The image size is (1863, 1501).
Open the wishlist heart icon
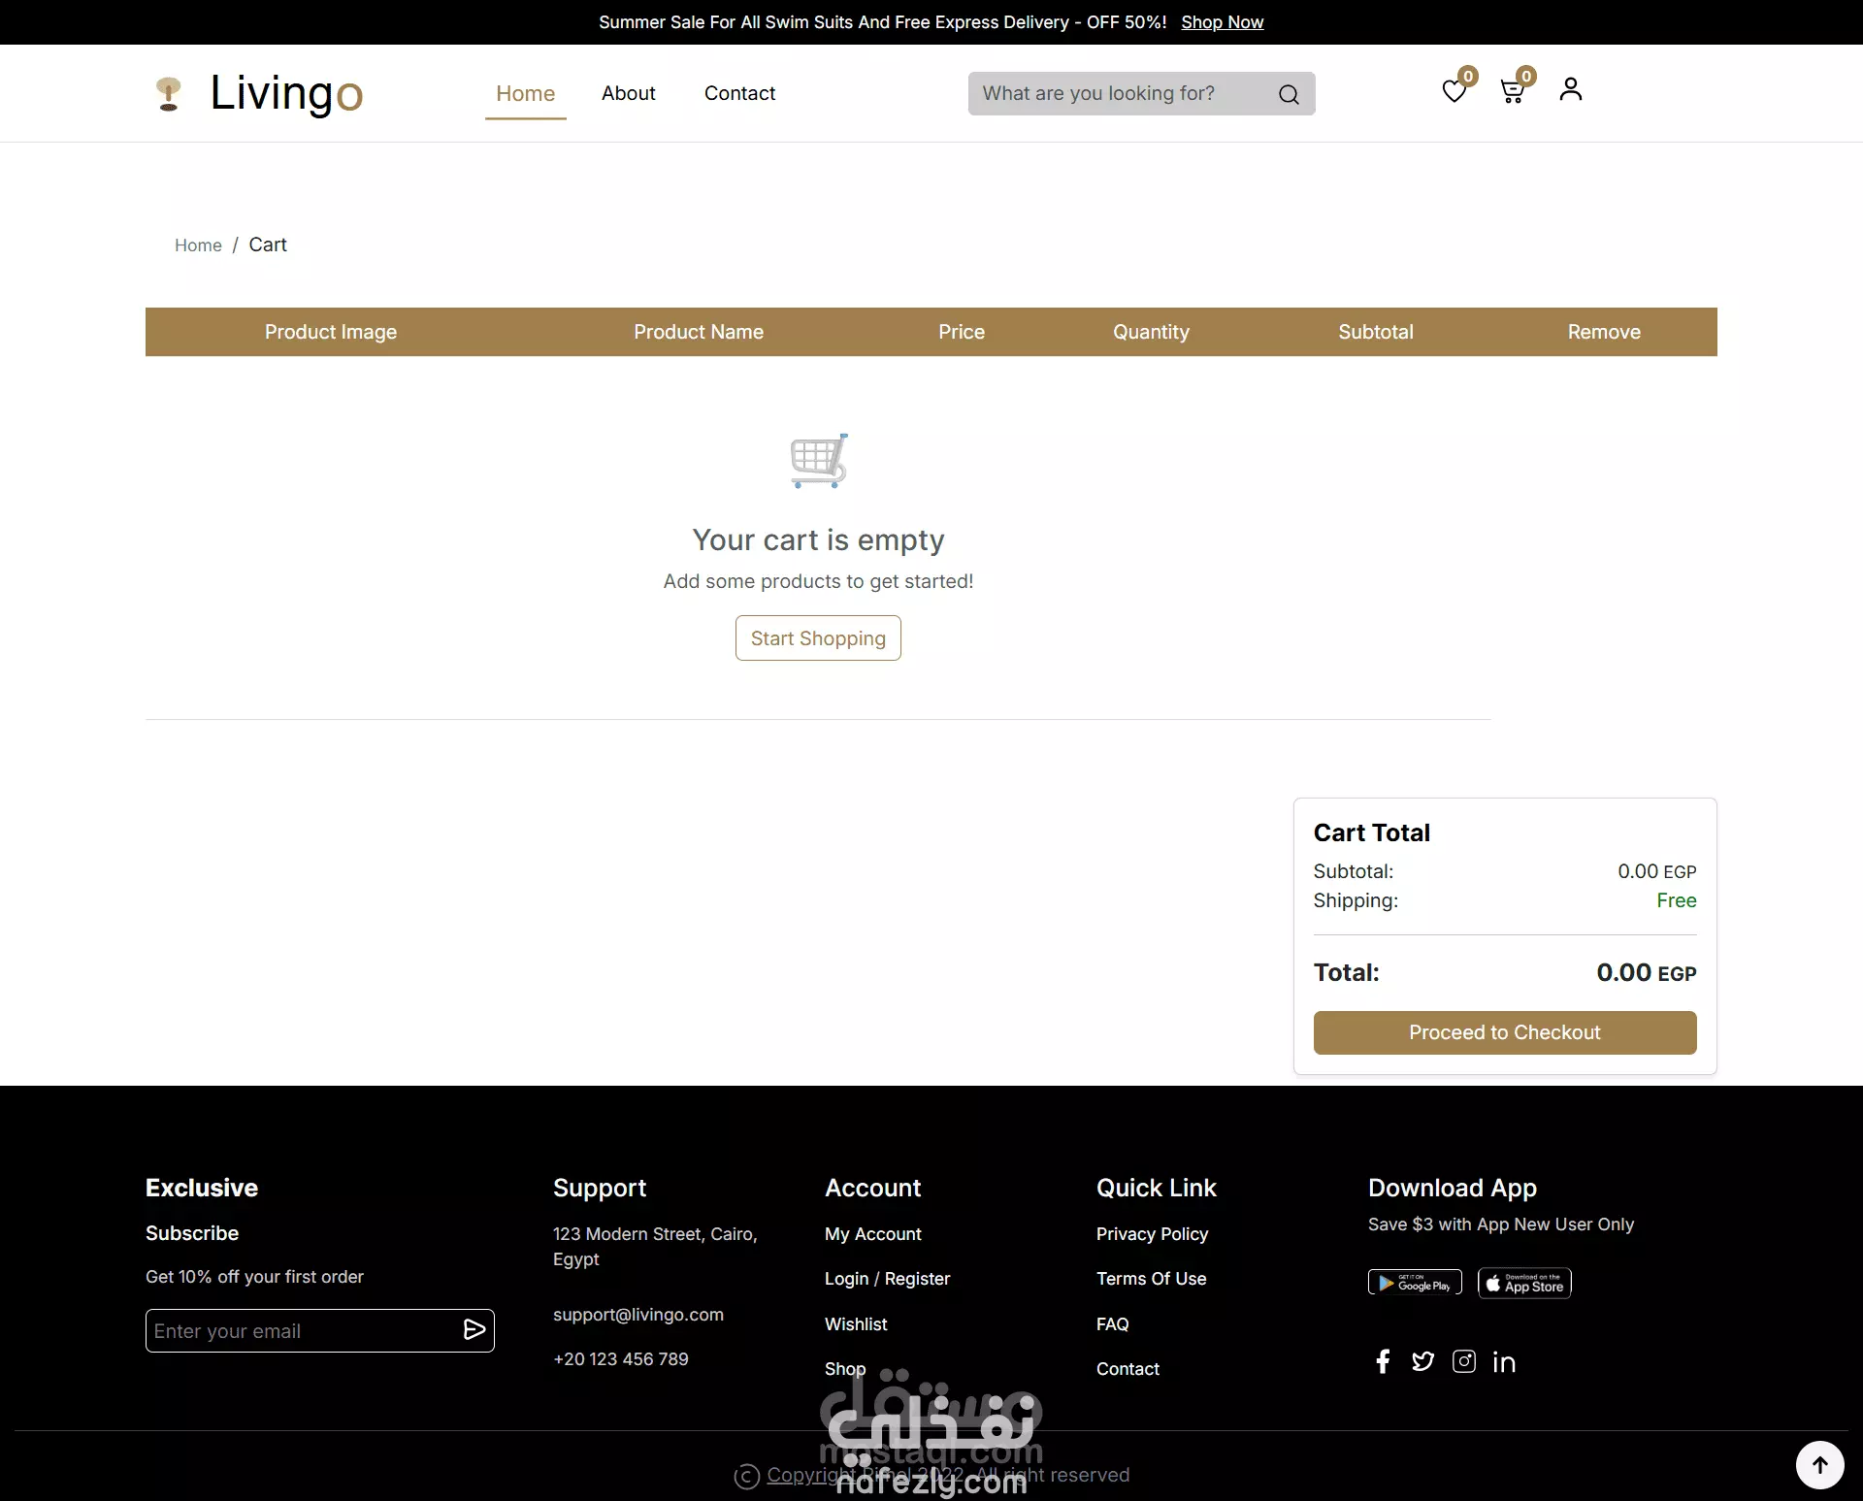coord(1454,91)
